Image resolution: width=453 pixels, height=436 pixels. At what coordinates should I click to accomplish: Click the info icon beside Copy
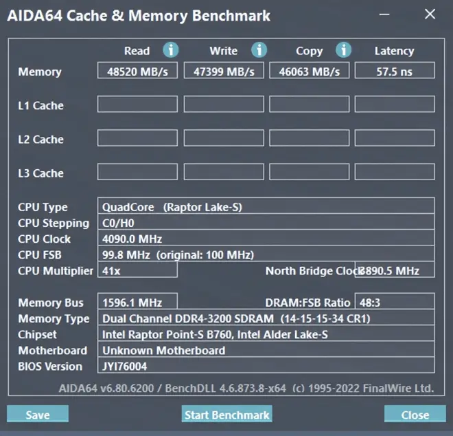[x=343, y=50]
